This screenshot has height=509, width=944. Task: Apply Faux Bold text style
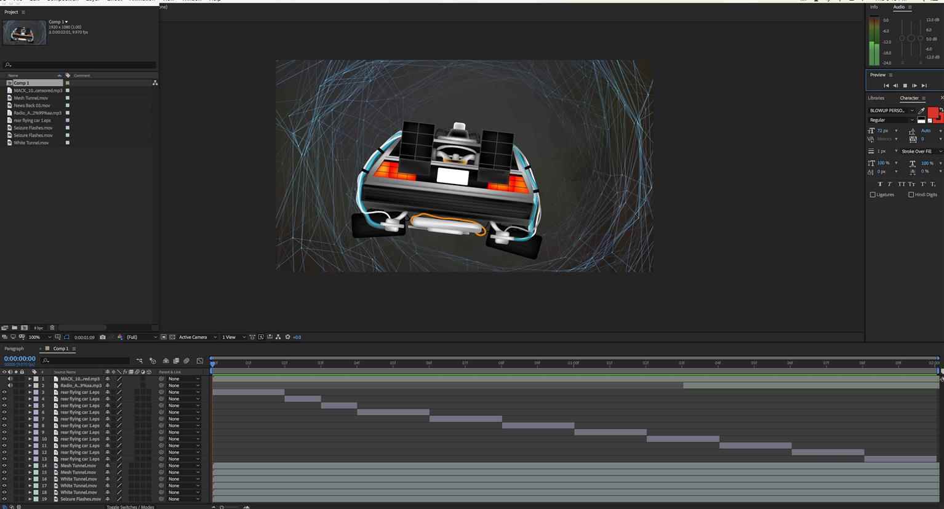point(880,184)
